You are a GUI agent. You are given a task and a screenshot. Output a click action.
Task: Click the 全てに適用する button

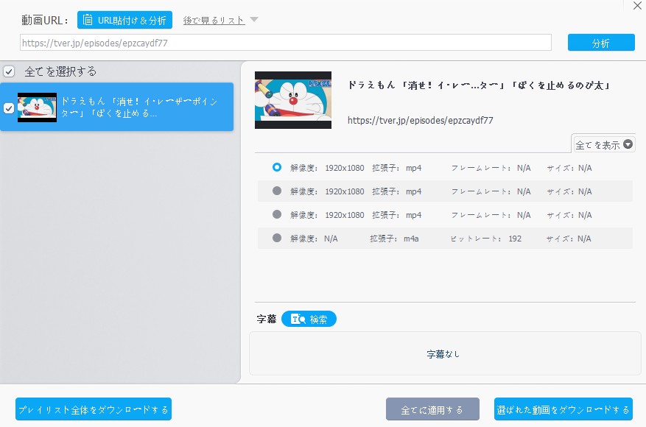point(432,409)
